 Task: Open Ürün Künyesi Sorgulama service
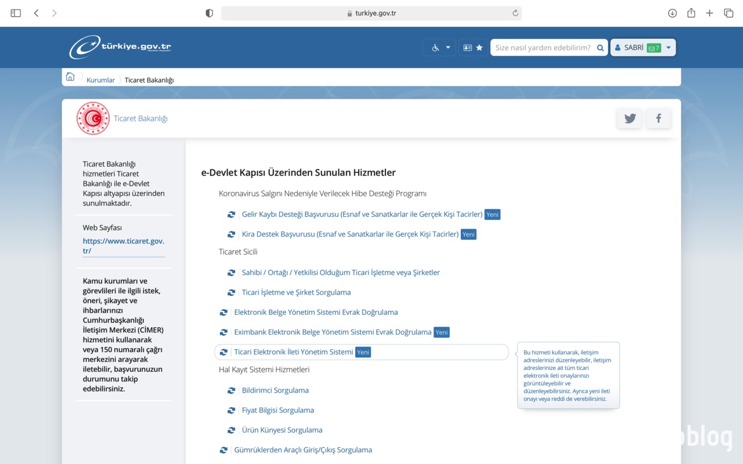click(x=282, y=430)
